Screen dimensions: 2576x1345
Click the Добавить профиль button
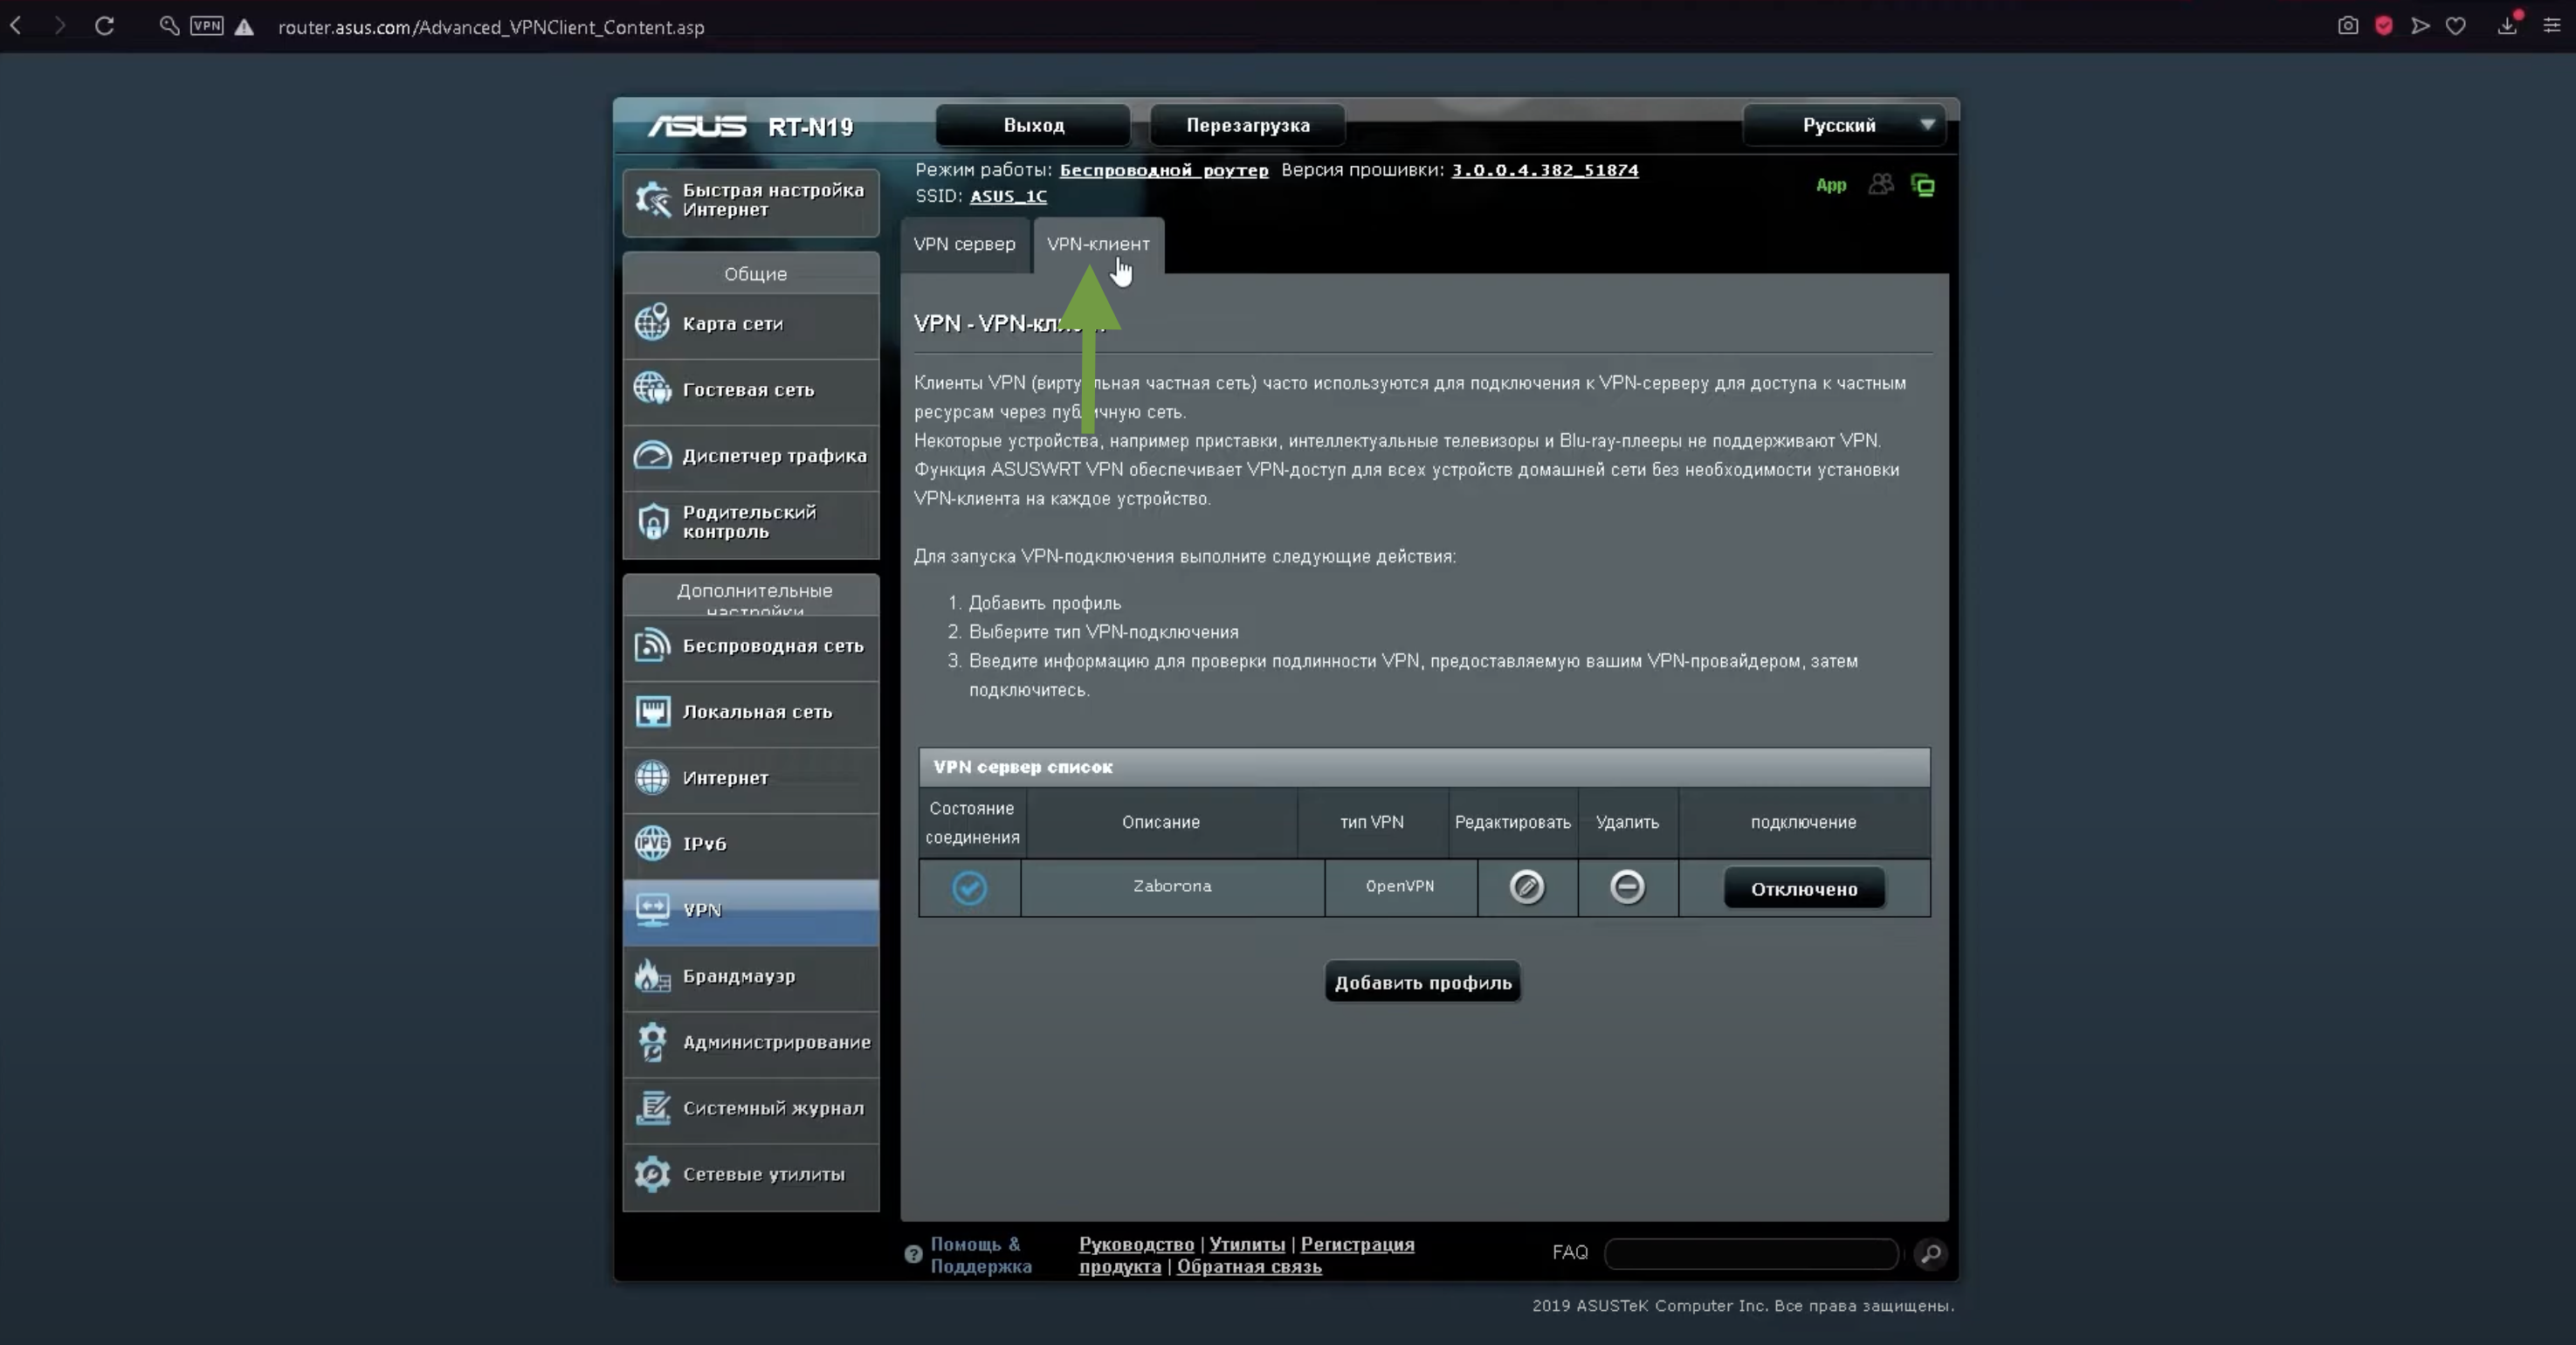tap(1422, 982)
